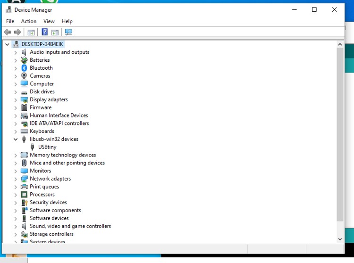Minimize the Device Manager window
Screen dimensions: 354x263
[x=295, y=10]
